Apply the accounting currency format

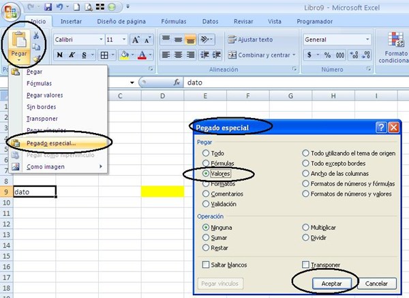pos(309,55)
